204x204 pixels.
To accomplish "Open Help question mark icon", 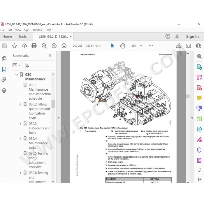I will click(168, 36).
